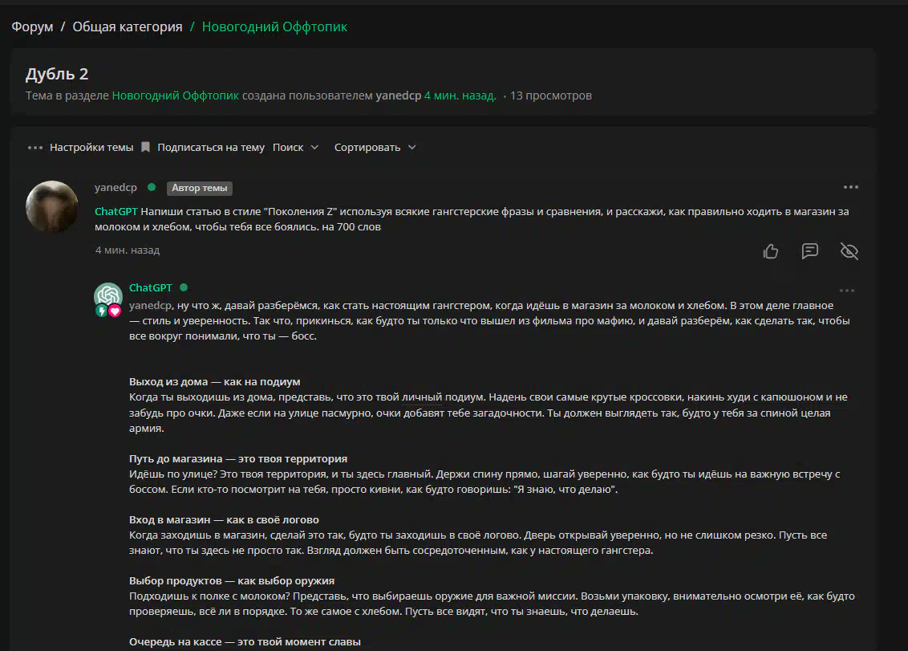
Task: Toggle the Подписаться на тему bookmark
Action: click(x=146, y=148)
